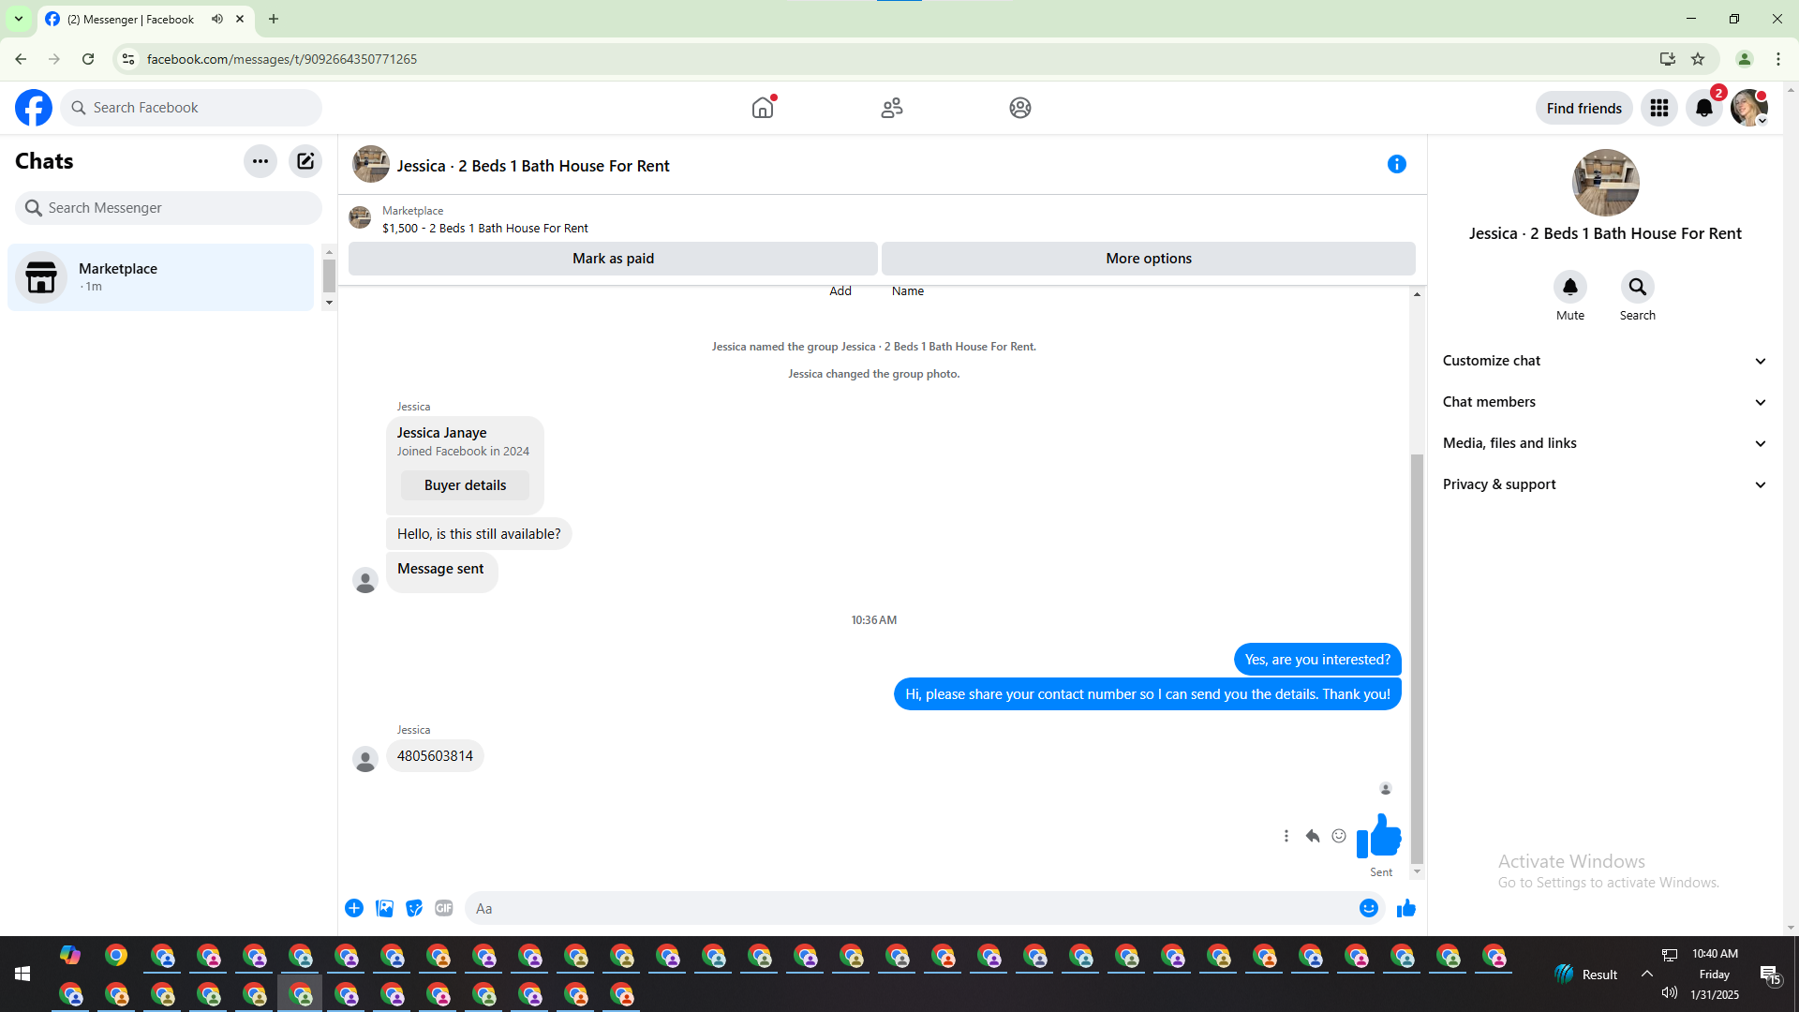This screenshot has height=1012, width=1799.
Task: Open more options for thumbs-up message
Action: [x=1286, y=836]
